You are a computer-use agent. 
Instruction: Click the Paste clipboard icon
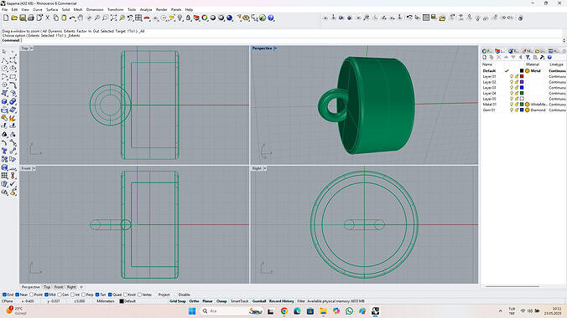pos(64,18)
